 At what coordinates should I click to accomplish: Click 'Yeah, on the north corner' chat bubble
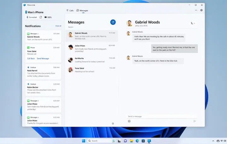coord(158,61)
